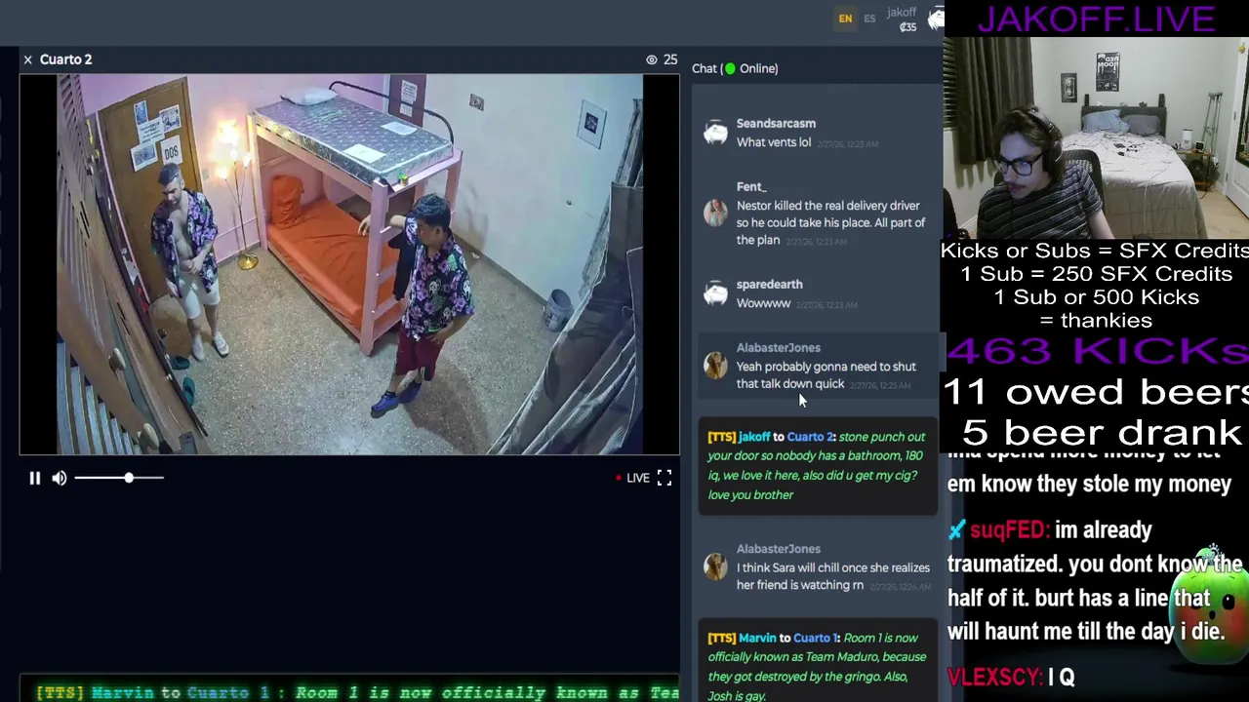The image size is (1249, 702).
Task: Open the avatar beside 'Yeah probably gonna need to shut'
Action: point(715,365)
